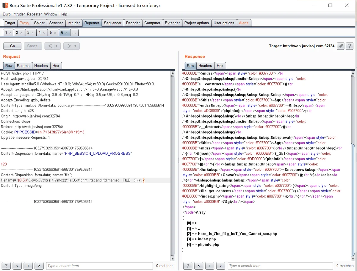The height and width of the screenshot is (271, 357).
Task: Switch to the Decoder tab
Action: coord(133,23)
